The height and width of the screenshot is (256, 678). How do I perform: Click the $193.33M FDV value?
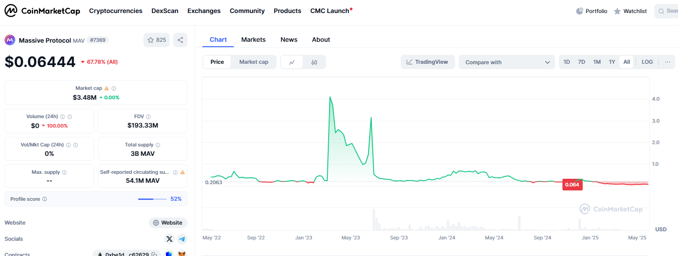pyautogui.click(x=143, y=125)
